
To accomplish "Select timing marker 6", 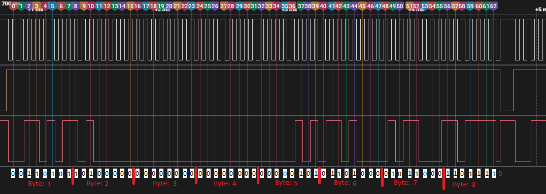I will coord(61,6).
